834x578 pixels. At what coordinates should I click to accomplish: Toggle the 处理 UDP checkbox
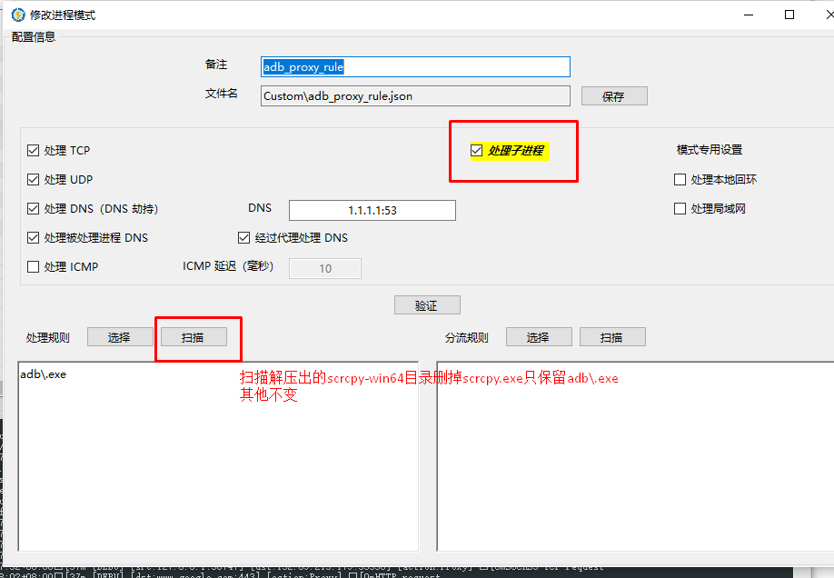(34, 180)
